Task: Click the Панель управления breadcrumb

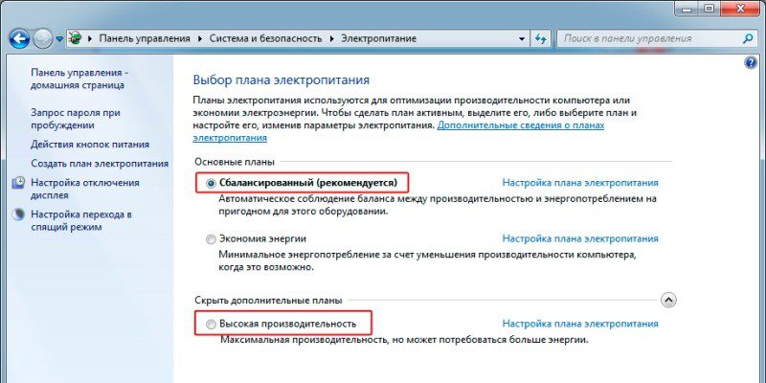Action: point(145,38)
